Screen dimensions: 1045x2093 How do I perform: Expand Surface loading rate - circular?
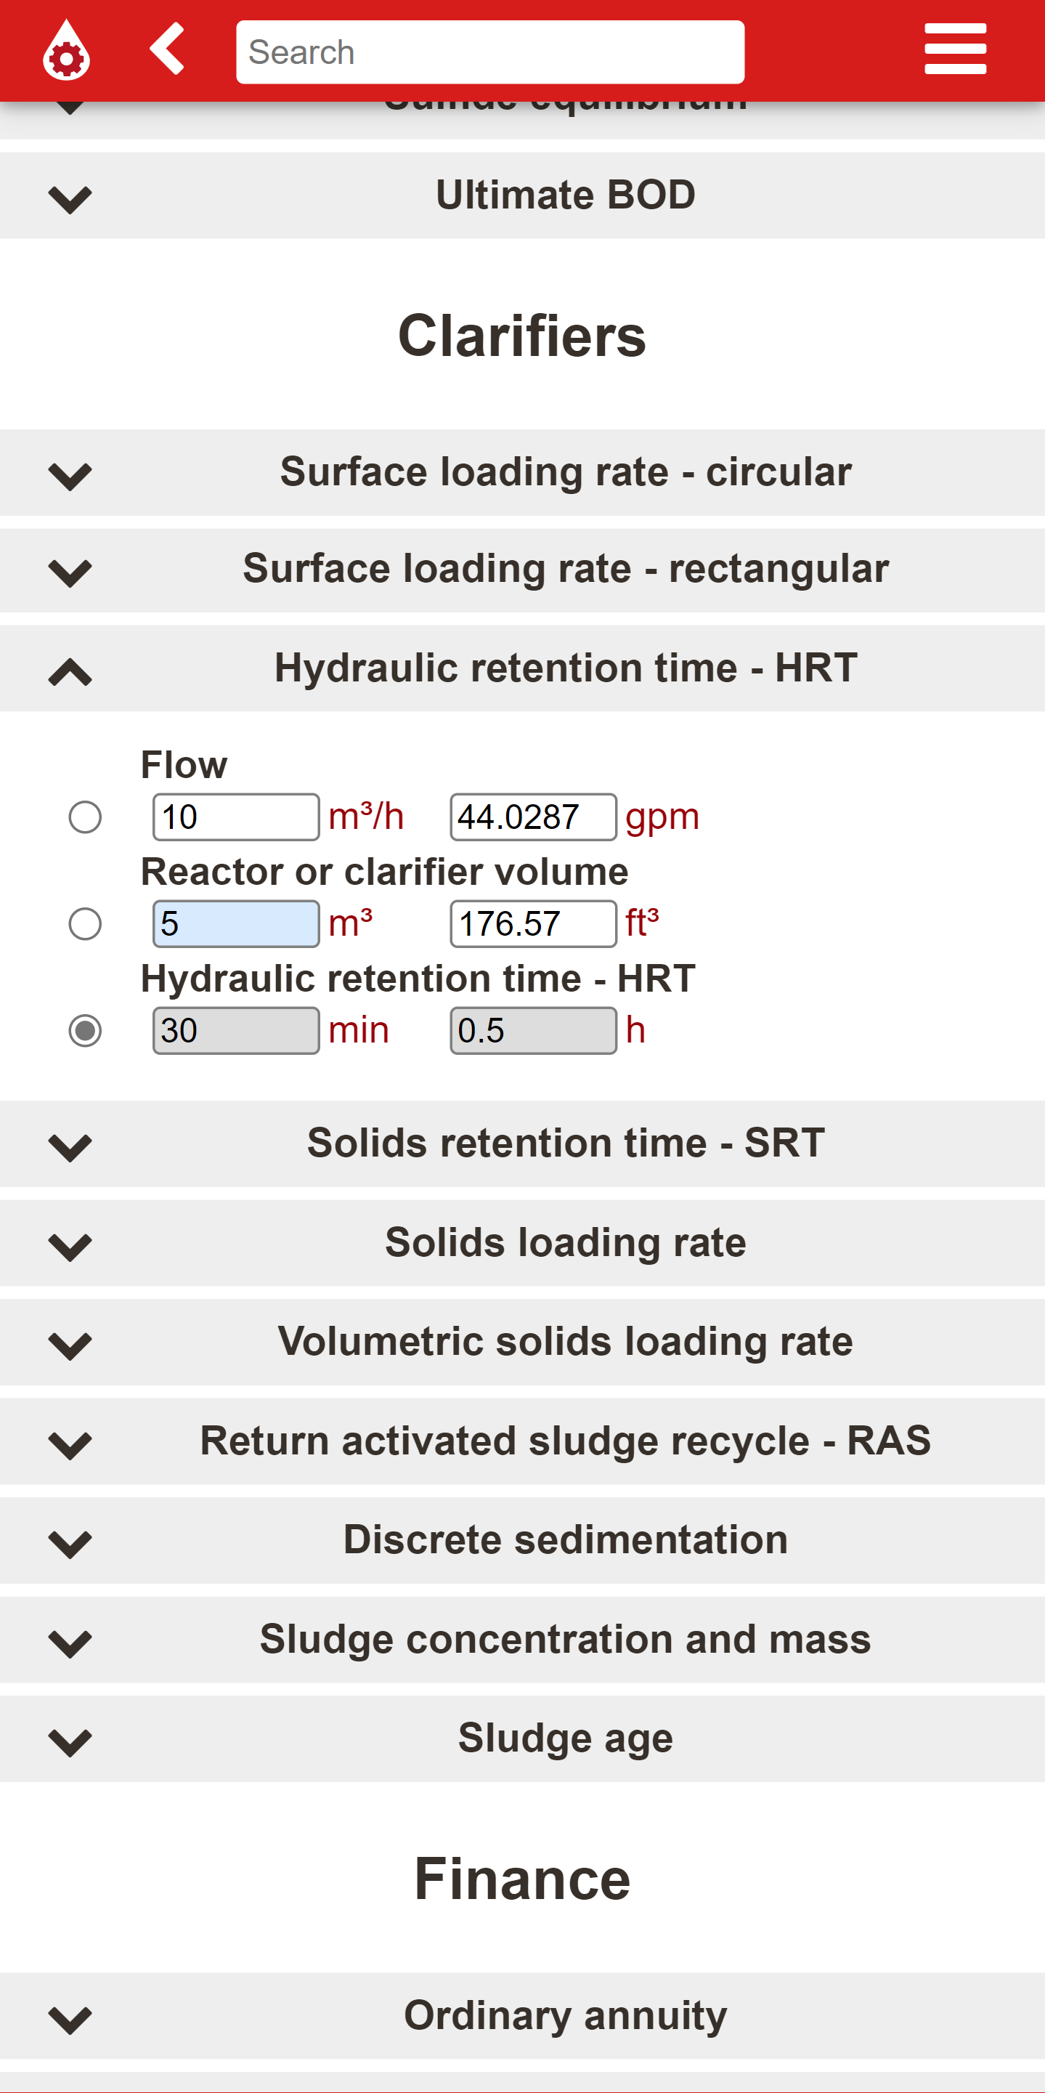[522, 473]
